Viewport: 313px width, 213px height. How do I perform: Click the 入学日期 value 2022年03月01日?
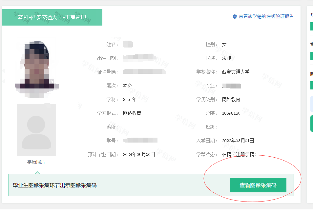tap(238, 141)
